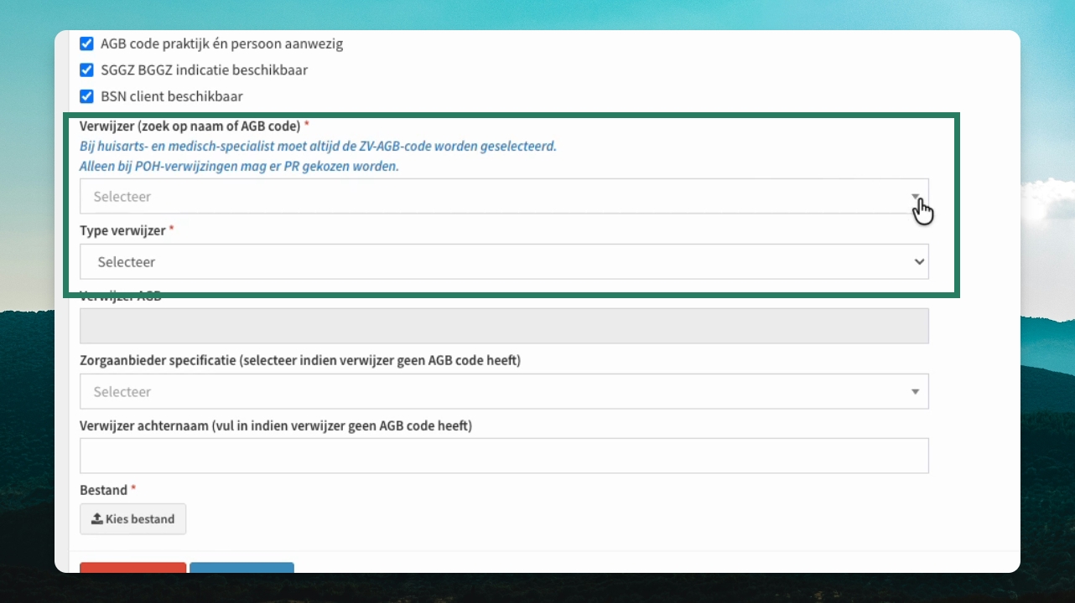Toggle SGGZ BGGZ indicatie beschikbaar checkbox
This screenshot has width=1075, height=603.
click(86, 70)
